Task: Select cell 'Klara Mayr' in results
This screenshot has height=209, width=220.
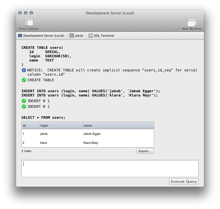Action: pos(91,143)
